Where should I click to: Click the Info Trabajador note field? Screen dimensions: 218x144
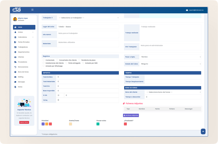(170, 47)
